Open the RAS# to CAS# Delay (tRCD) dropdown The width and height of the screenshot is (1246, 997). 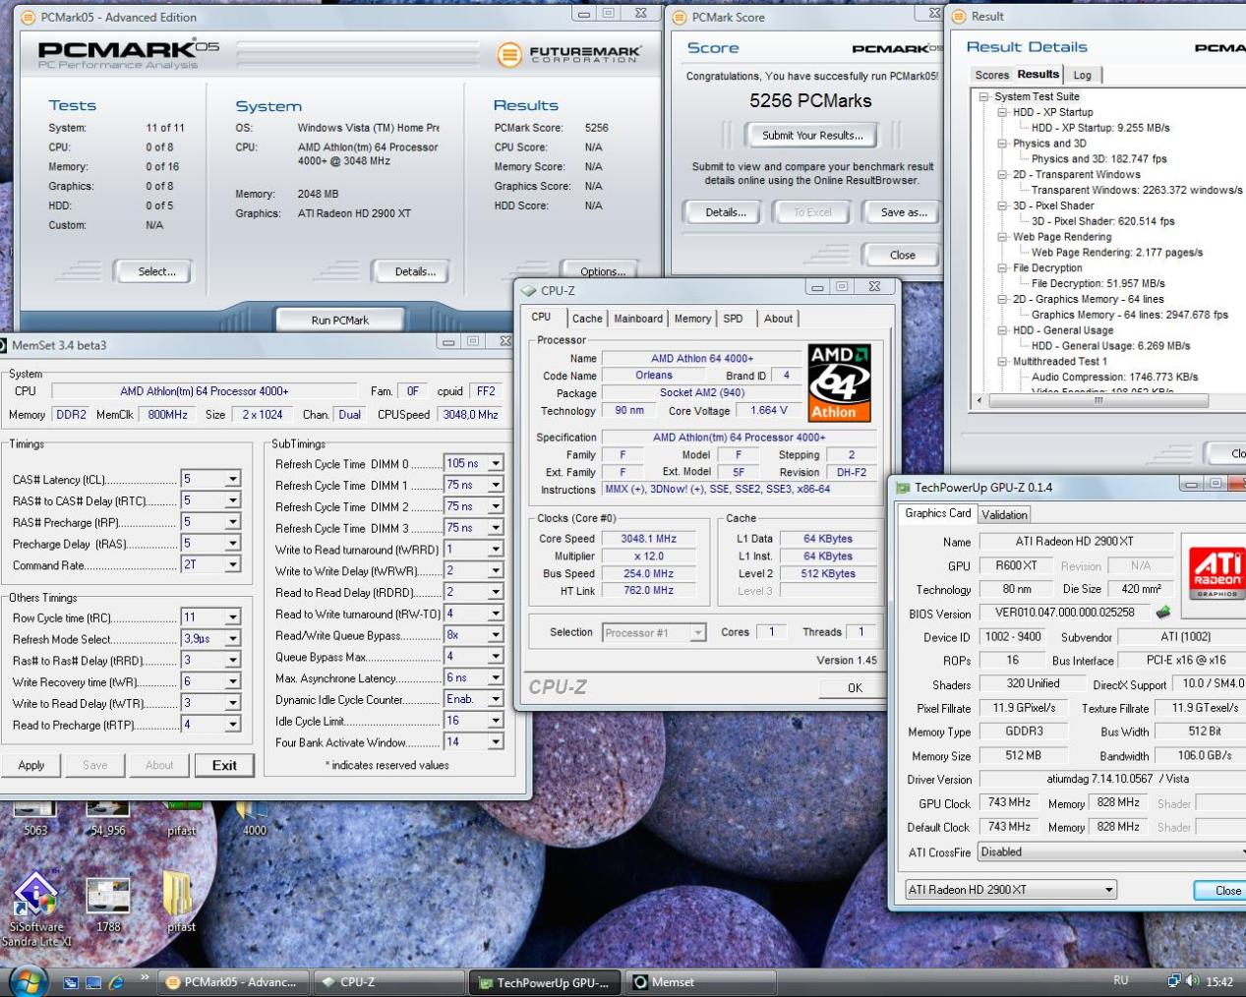coord(233,501)
